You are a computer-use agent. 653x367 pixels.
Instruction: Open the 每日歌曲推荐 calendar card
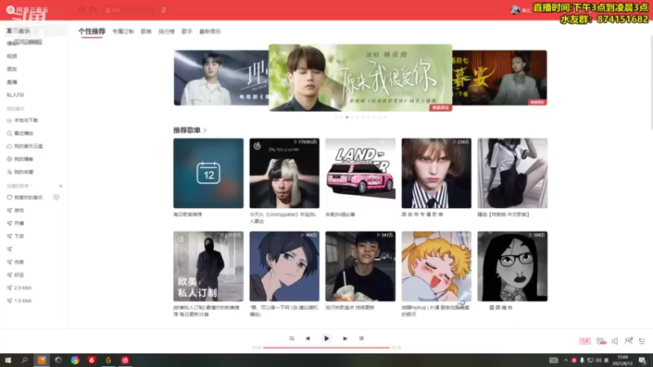coord(208,173)
